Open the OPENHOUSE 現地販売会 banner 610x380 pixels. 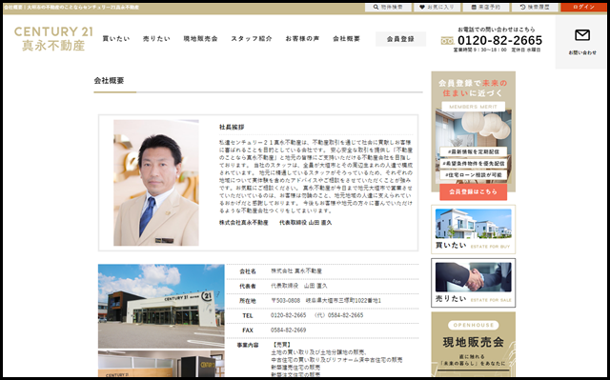tap(473, 344)
